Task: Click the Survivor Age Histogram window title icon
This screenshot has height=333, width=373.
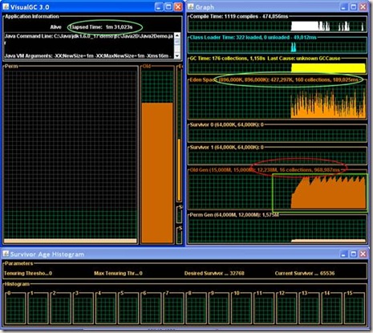Action: coord(6,254)
